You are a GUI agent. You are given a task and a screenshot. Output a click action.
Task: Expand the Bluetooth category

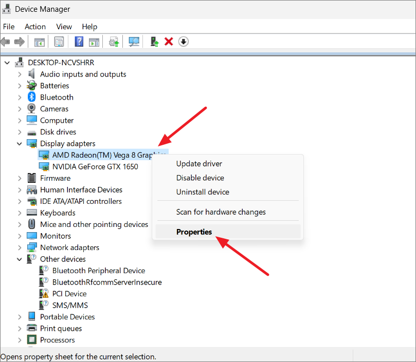click(x=20, y=98)
